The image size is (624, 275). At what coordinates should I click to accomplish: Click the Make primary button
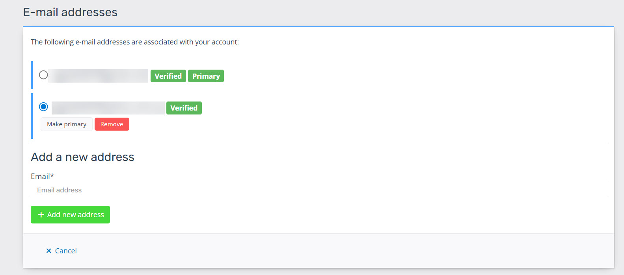coord(67,124)
